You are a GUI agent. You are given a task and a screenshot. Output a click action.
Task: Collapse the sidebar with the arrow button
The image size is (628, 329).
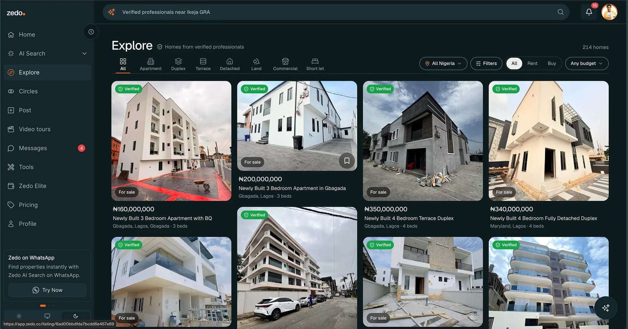(x=91, y=32)
